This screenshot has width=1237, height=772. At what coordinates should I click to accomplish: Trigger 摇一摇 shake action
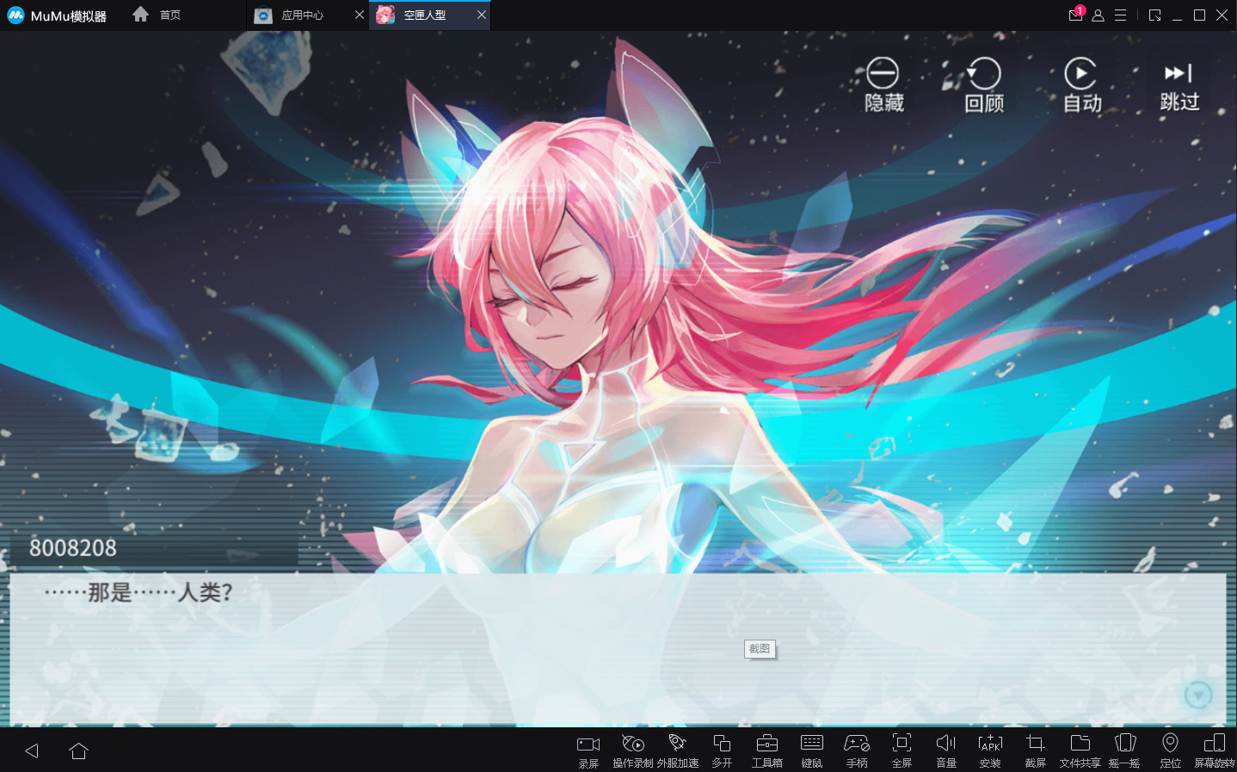coord(1124,751)
